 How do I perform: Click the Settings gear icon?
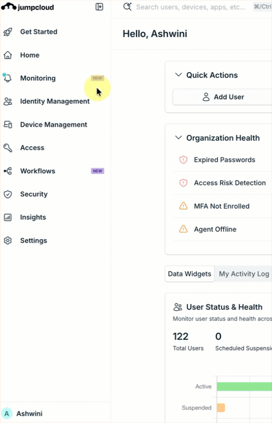point(7,240)
